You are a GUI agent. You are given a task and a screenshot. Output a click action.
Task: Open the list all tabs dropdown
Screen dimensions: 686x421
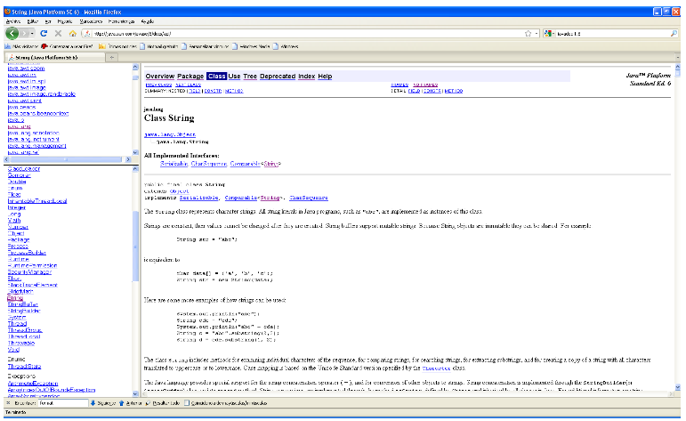(x=676, y=57)
